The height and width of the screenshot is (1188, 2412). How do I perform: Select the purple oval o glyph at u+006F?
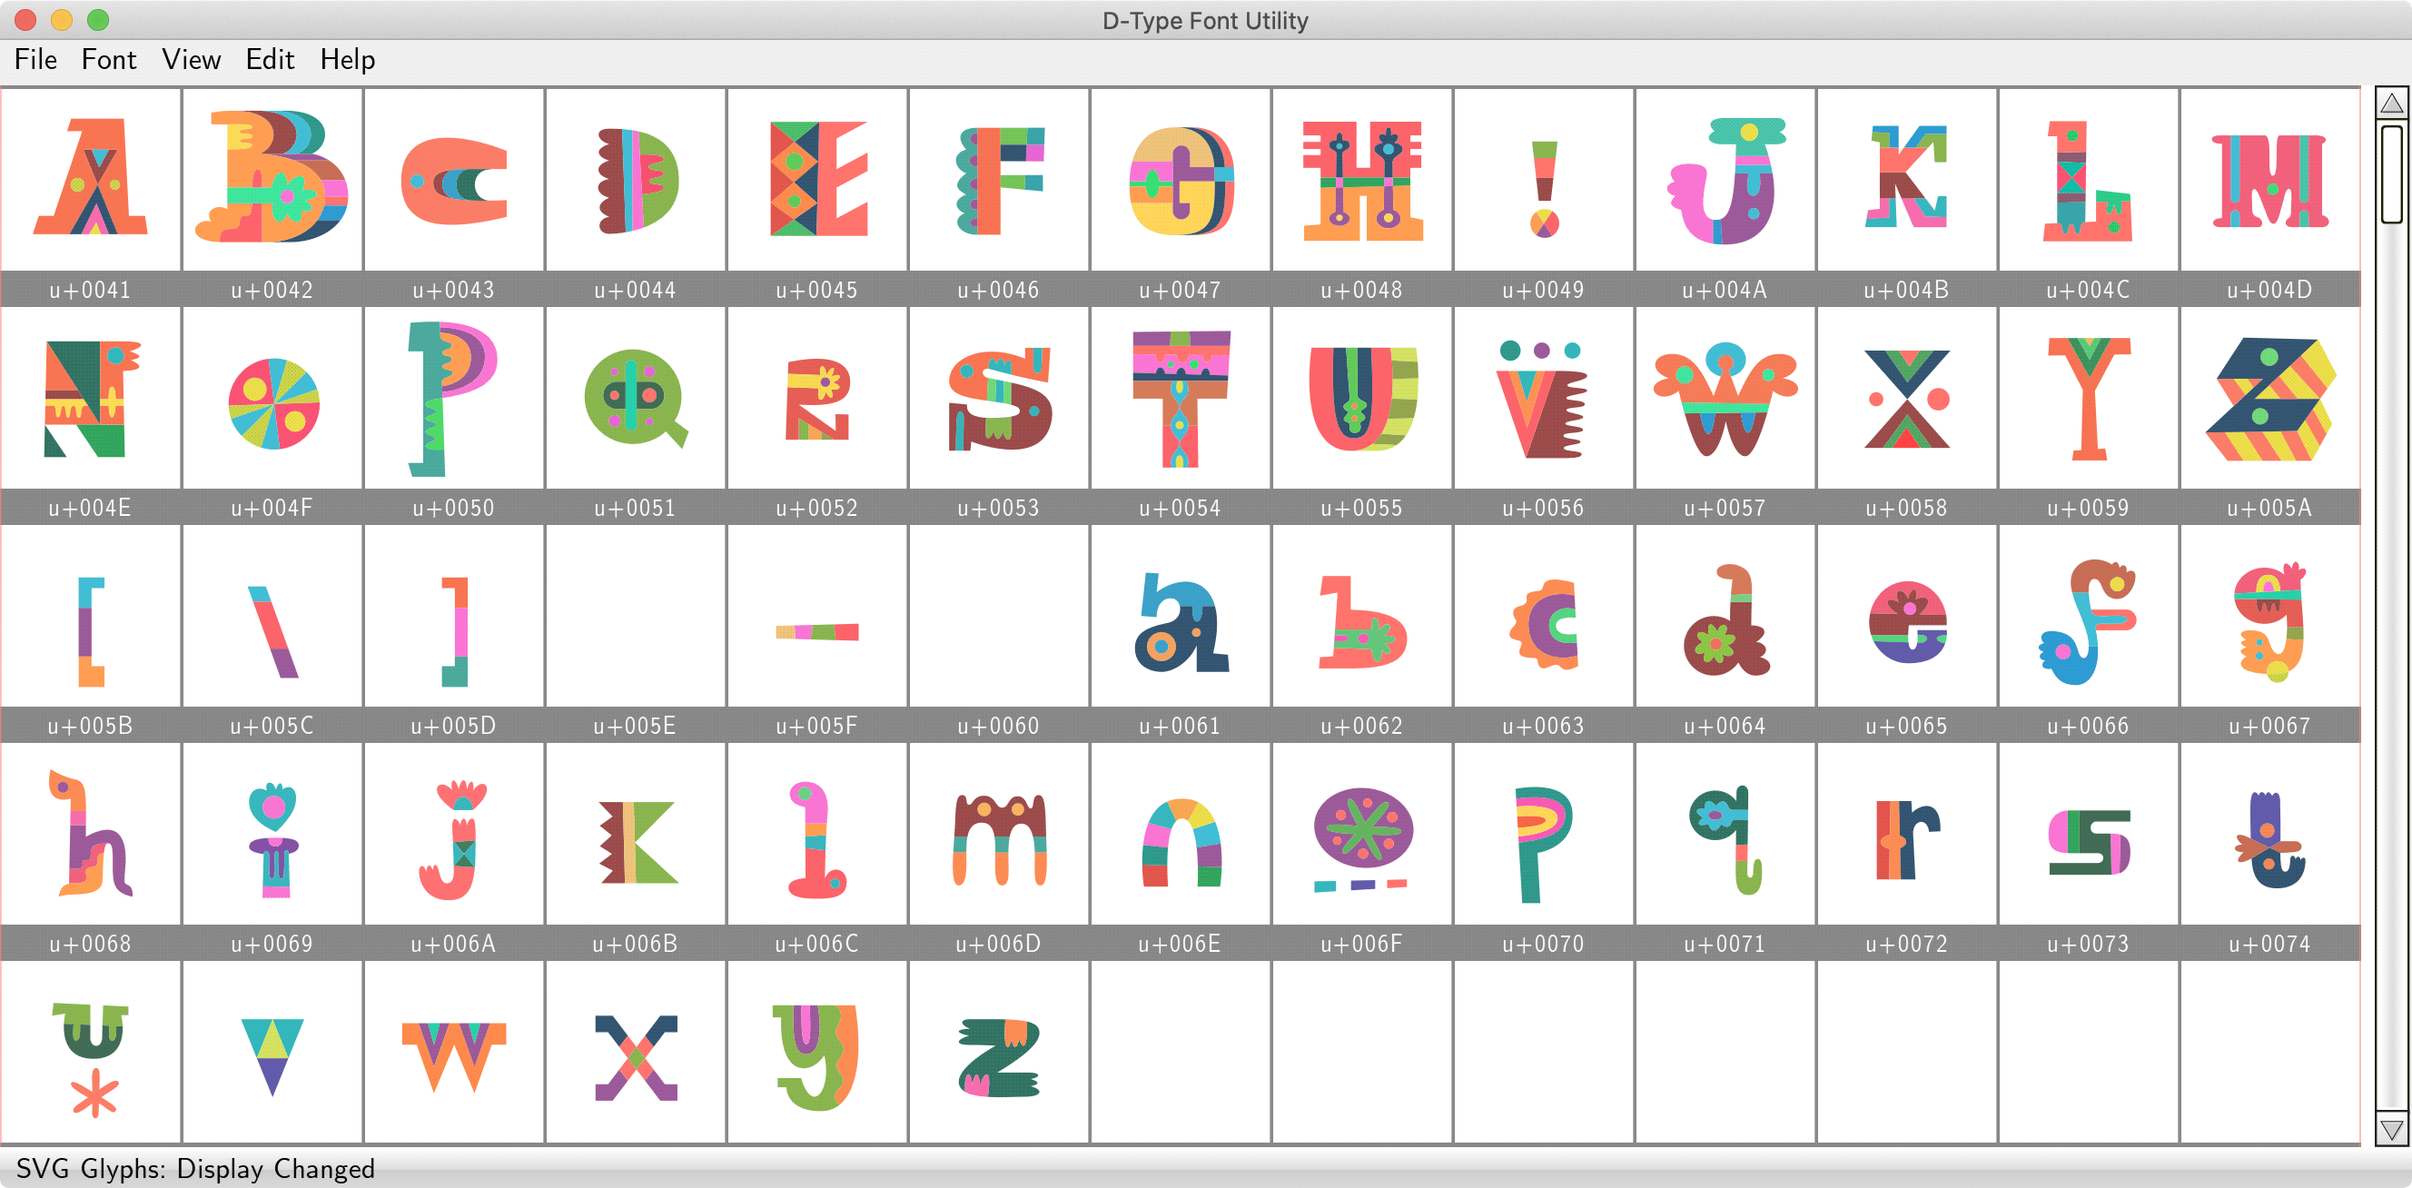point(1363,840)
